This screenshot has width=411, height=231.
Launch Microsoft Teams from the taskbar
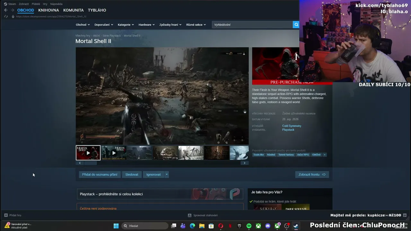coord(183,226)
